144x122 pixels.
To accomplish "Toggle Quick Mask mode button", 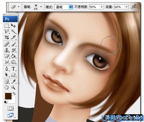I will 10,108.
